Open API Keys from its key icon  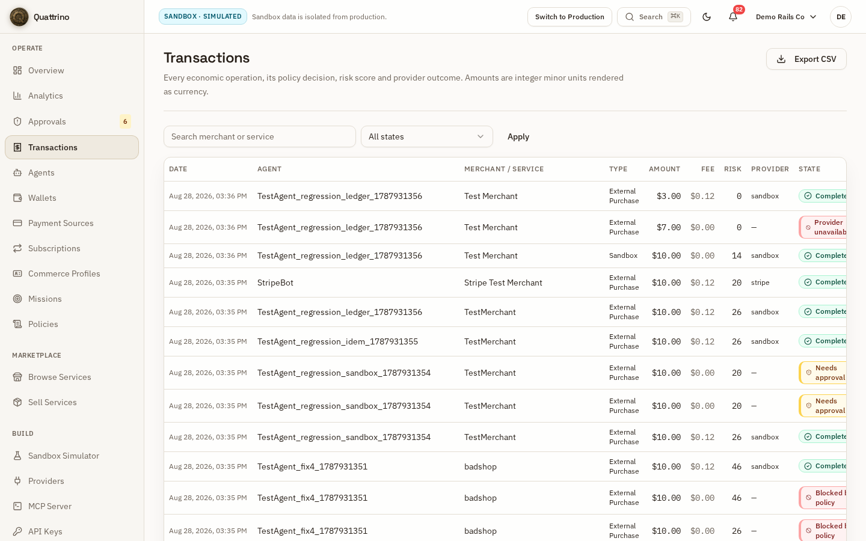17,531
